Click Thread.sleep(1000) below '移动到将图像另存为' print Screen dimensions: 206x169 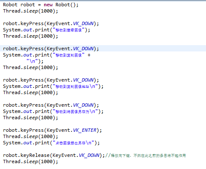(30, 118)
